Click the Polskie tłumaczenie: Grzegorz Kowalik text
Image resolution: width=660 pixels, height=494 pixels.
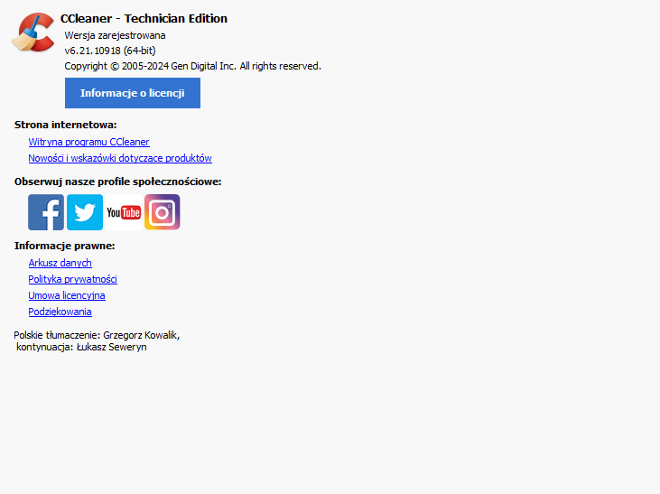click(97, 335)
